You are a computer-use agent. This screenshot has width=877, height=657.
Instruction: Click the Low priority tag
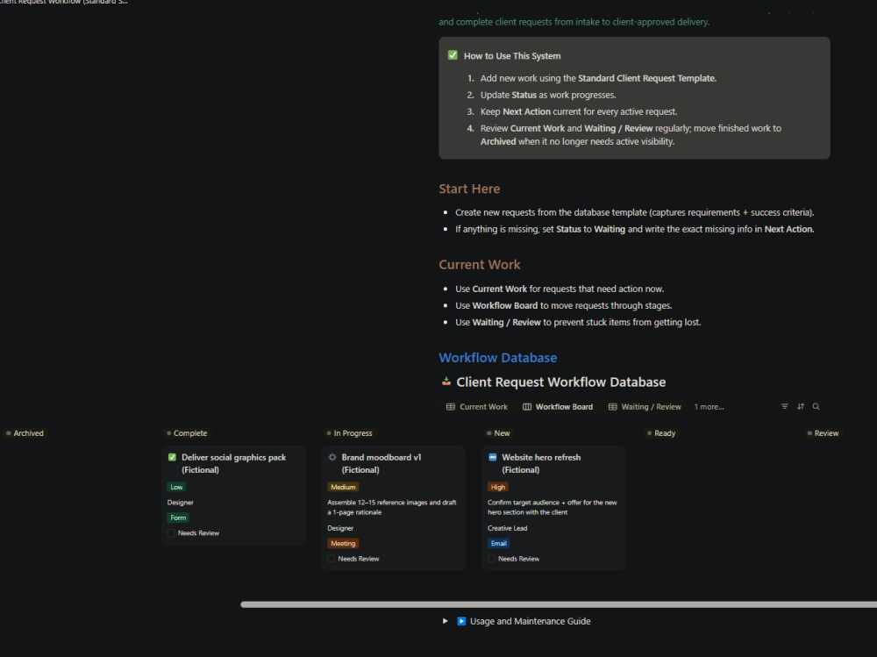(176, 488)
